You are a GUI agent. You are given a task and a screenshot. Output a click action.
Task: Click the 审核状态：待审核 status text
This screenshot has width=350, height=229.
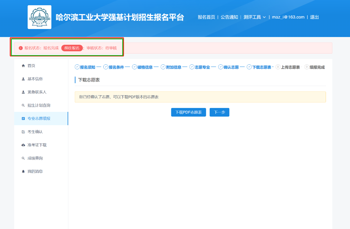102,48
